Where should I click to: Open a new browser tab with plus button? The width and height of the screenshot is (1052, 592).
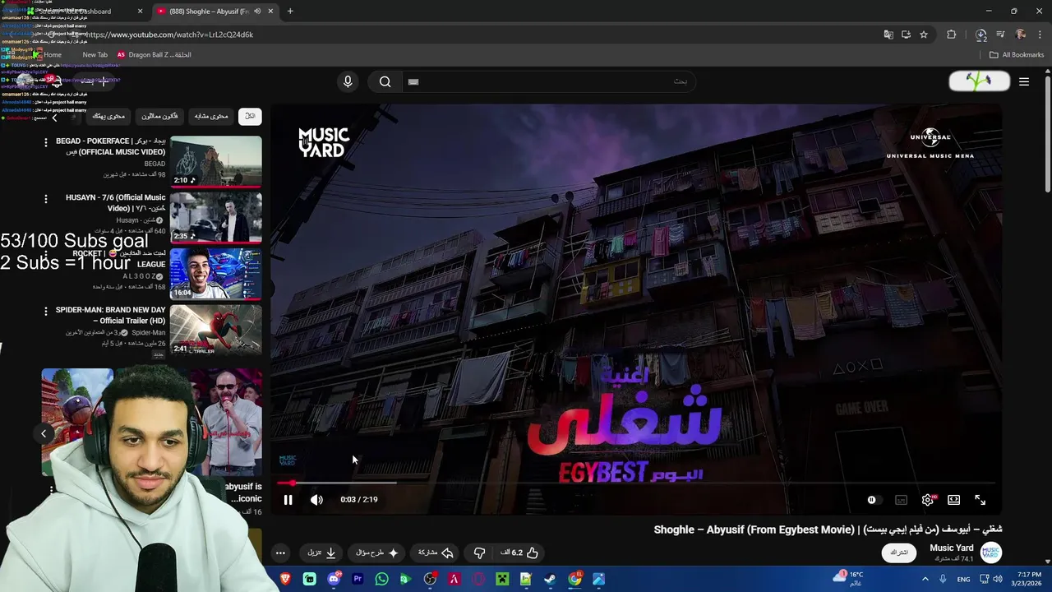tap(290, 12)
